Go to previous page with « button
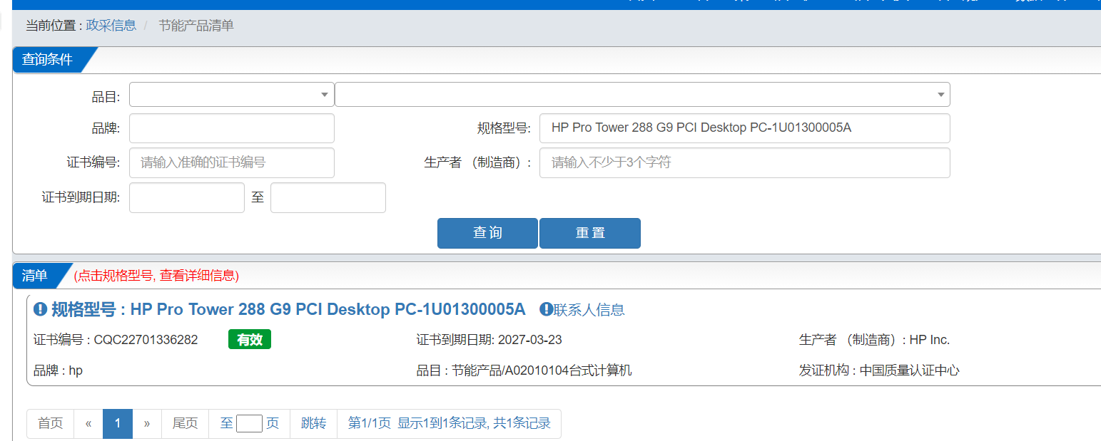The image size is (1101, 441). pyautogui.click(x=88, y=423)
